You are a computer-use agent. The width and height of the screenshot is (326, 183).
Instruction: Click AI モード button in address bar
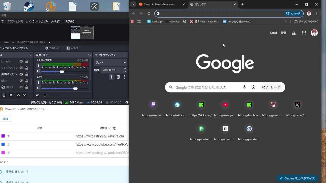pyautogui.click(x=293, y=13)
